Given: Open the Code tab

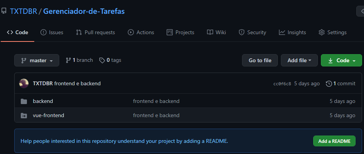Looking at the screenshot, I should point(17,32).
